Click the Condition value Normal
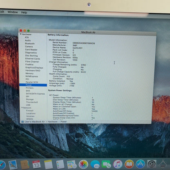This screenshot has width=170, height=170. 70,79
